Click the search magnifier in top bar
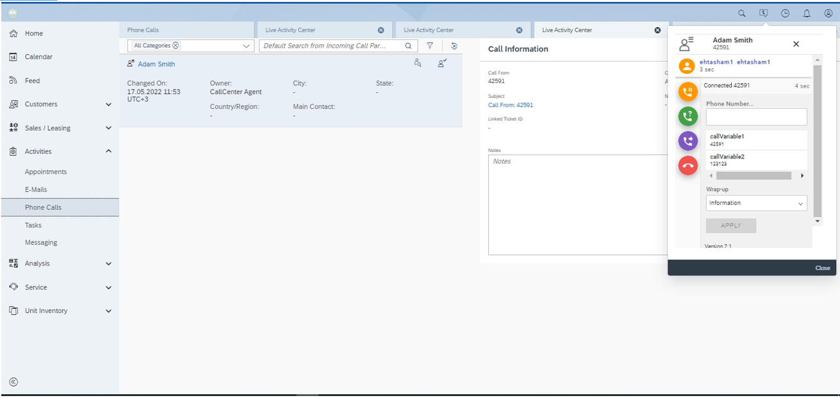840x398 pixels. pos(741,13)
